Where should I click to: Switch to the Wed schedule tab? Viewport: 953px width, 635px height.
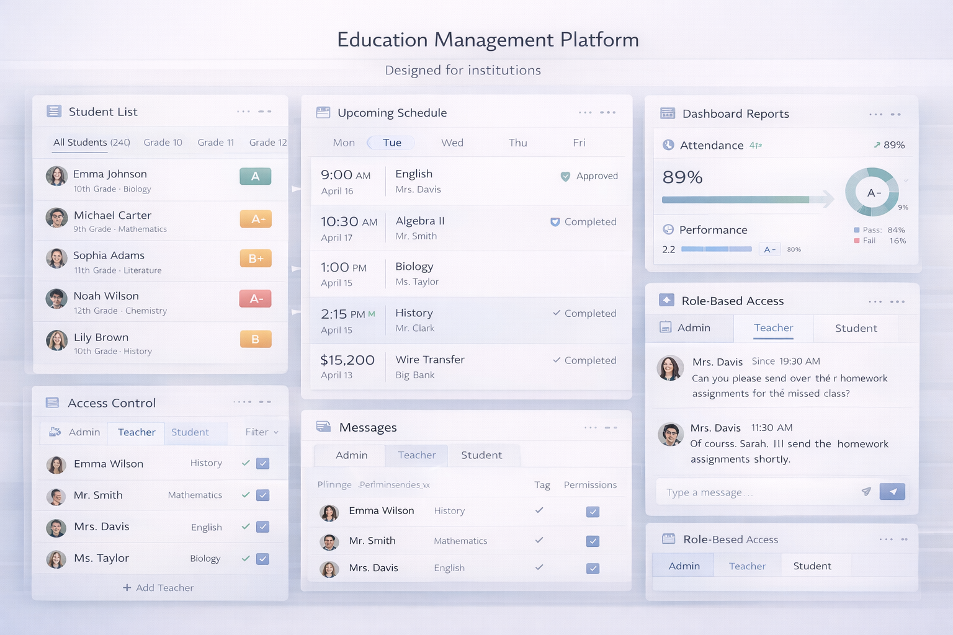click(x=452, y=143)
